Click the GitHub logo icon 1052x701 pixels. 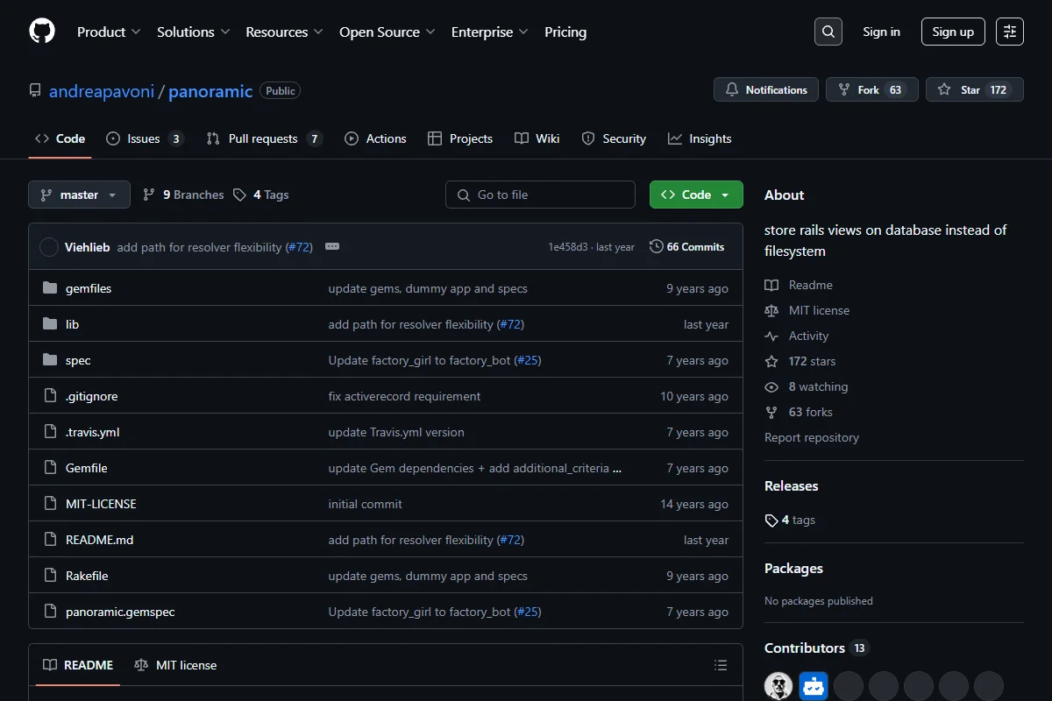point(42,32)
